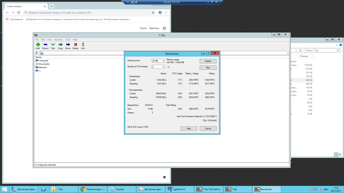Click the Chrome forward arrow
Screen dimensions: 344x193
point(13,13)
